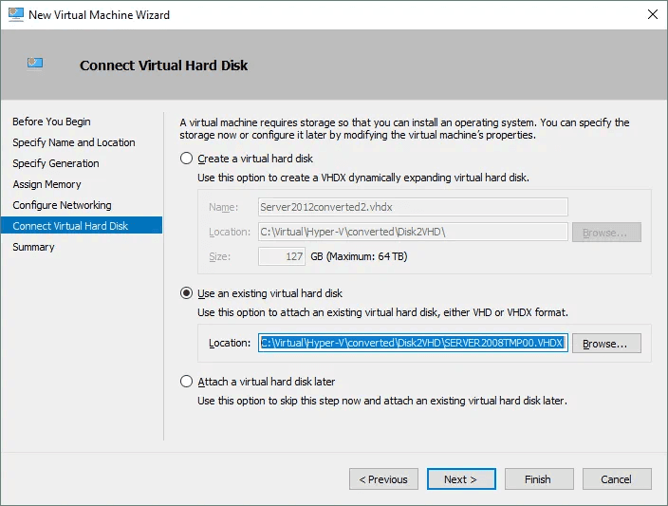
Task: Click Browse for existing disk location
Action: 606,344
